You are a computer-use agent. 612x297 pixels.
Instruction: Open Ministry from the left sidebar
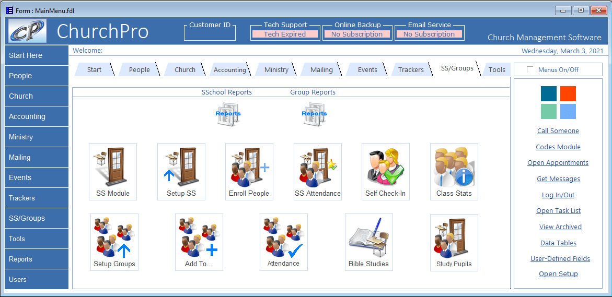[37, 137]
